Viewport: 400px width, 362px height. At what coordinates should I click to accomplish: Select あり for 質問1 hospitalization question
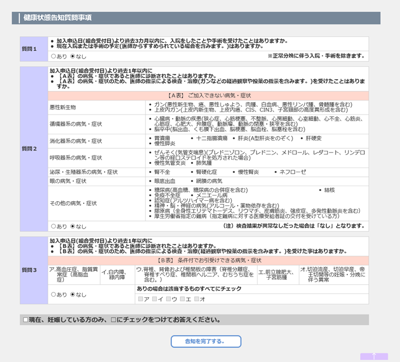click(x=54, y=56)
